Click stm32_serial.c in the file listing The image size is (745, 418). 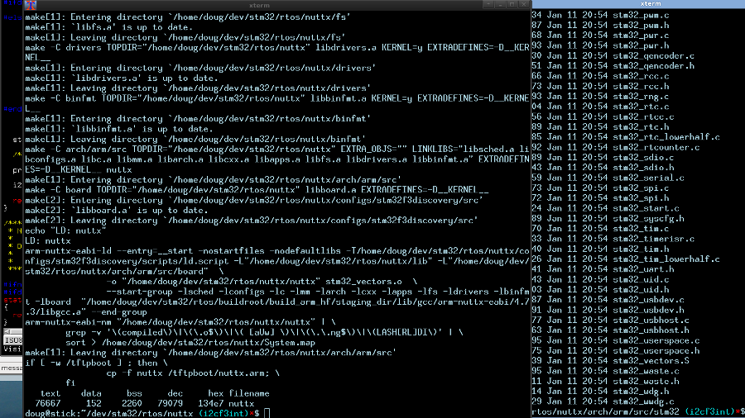pyautogui.click(x=648, y=178)
